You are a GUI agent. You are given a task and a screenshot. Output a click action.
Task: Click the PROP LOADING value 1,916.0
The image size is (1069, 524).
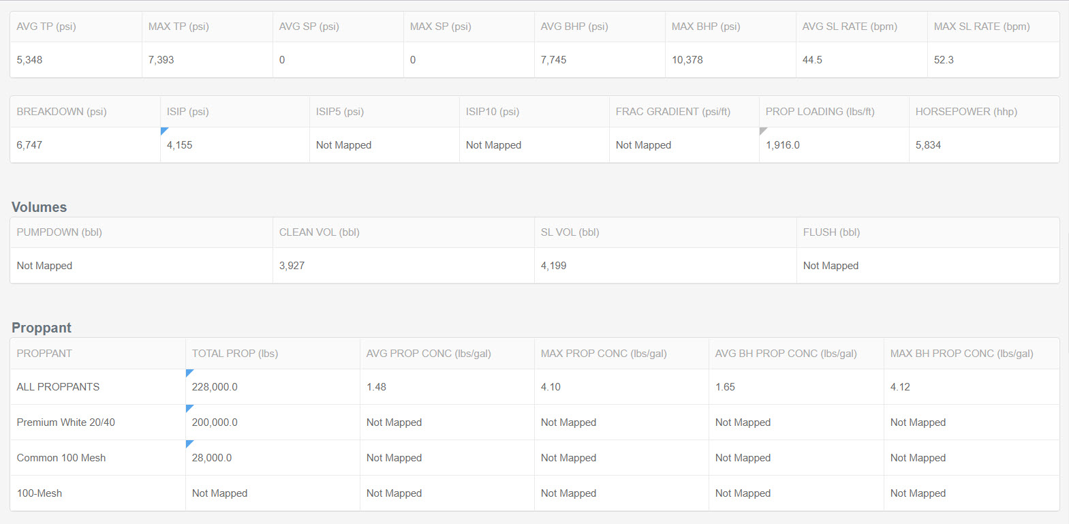click(x=783, y=145)
